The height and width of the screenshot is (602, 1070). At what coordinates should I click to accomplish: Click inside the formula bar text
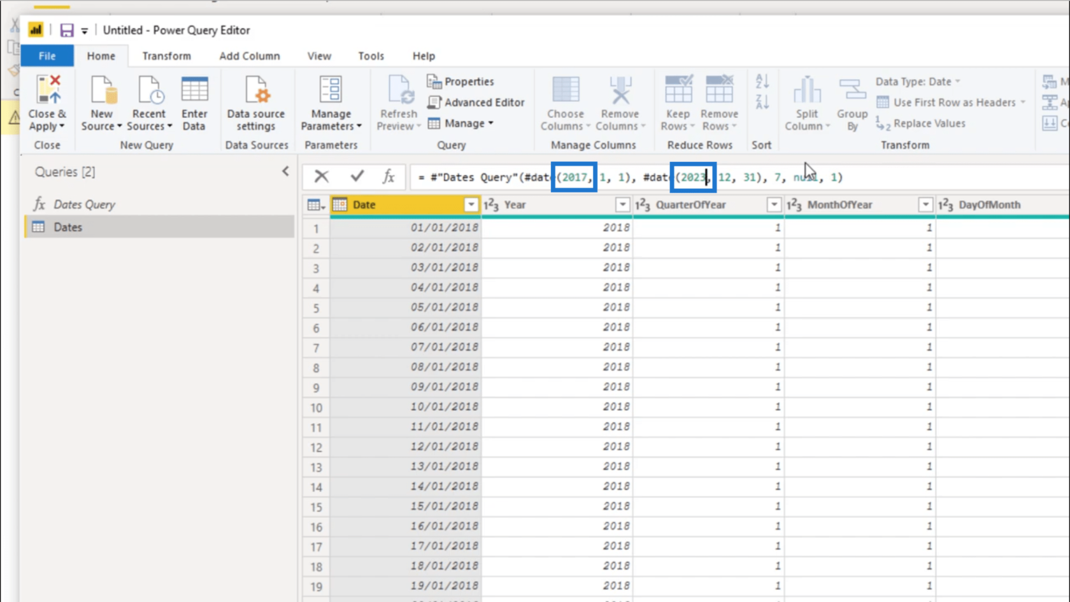coord(631,177)
